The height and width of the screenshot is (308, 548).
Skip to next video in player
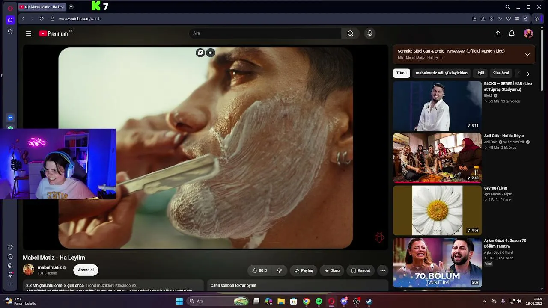click(x=210, y=53)
